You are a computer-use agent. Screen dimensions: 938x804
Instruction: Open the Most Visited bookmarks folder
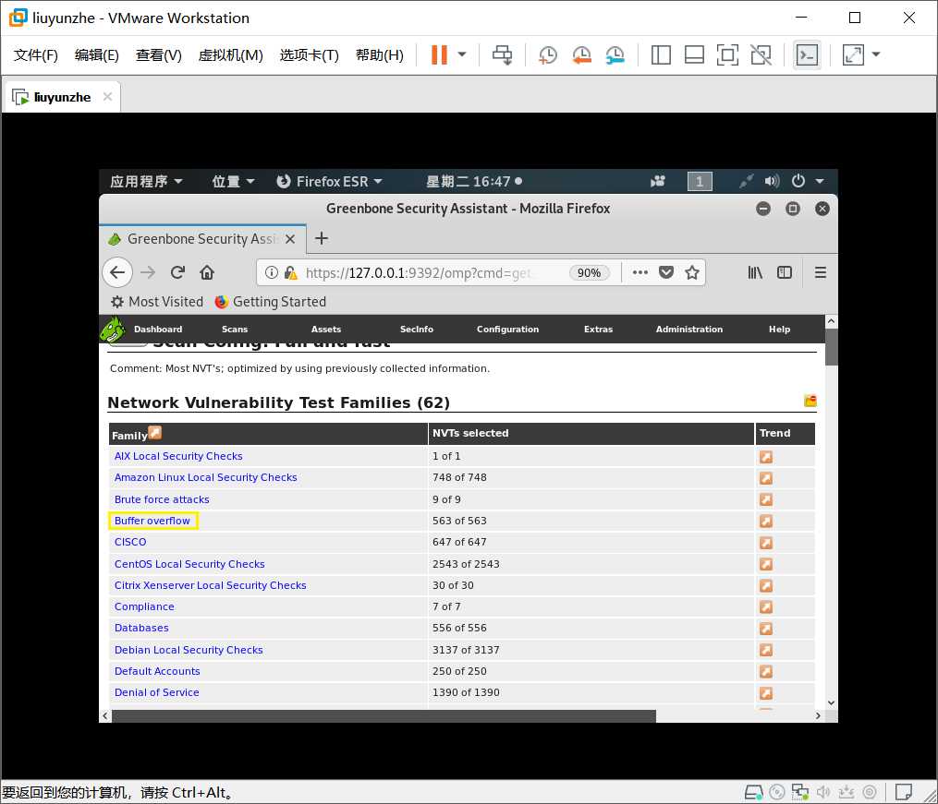click(x=157, y=302)
